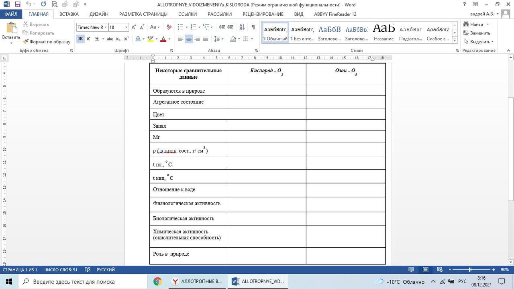Image resolution: width=514 pixels, height=289 pixels.
Task: Open Print Preview from quick access toolbar
Action: (x=55, y=4)
